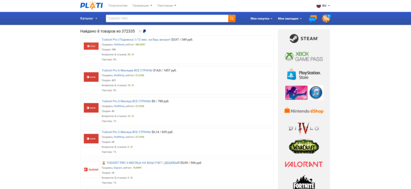Click price $14,8 / 1457 руб.
Screen dimensions: 411x189
click(x=165, y=71)
